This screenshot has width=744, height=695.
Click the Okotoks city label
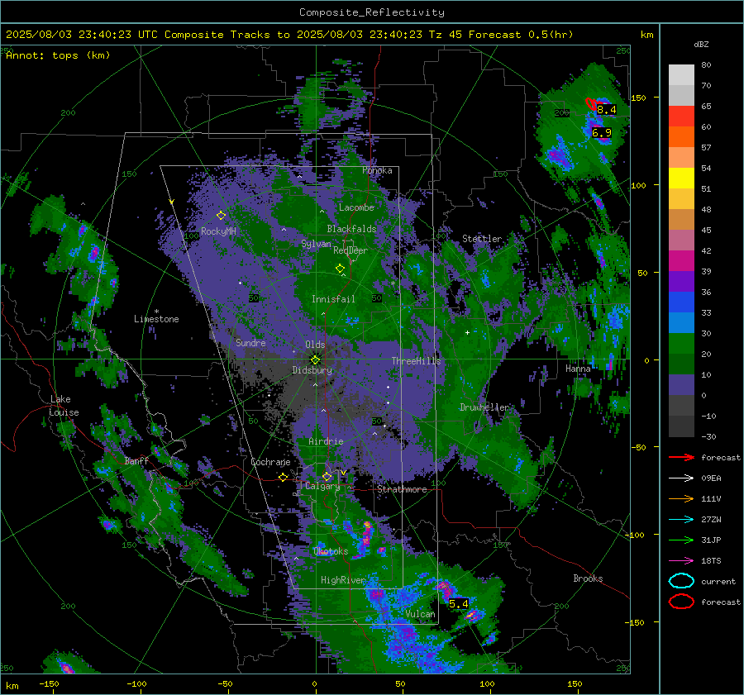331,551
